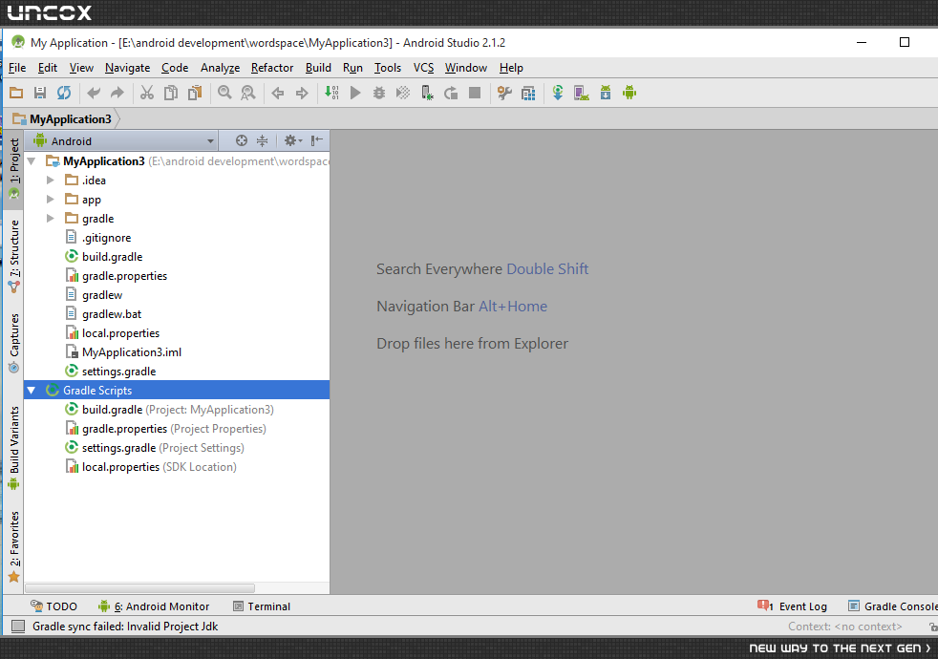Click the Save All floppy icon
The width and height of the screenshot is (938, 659).
(40, 93)
